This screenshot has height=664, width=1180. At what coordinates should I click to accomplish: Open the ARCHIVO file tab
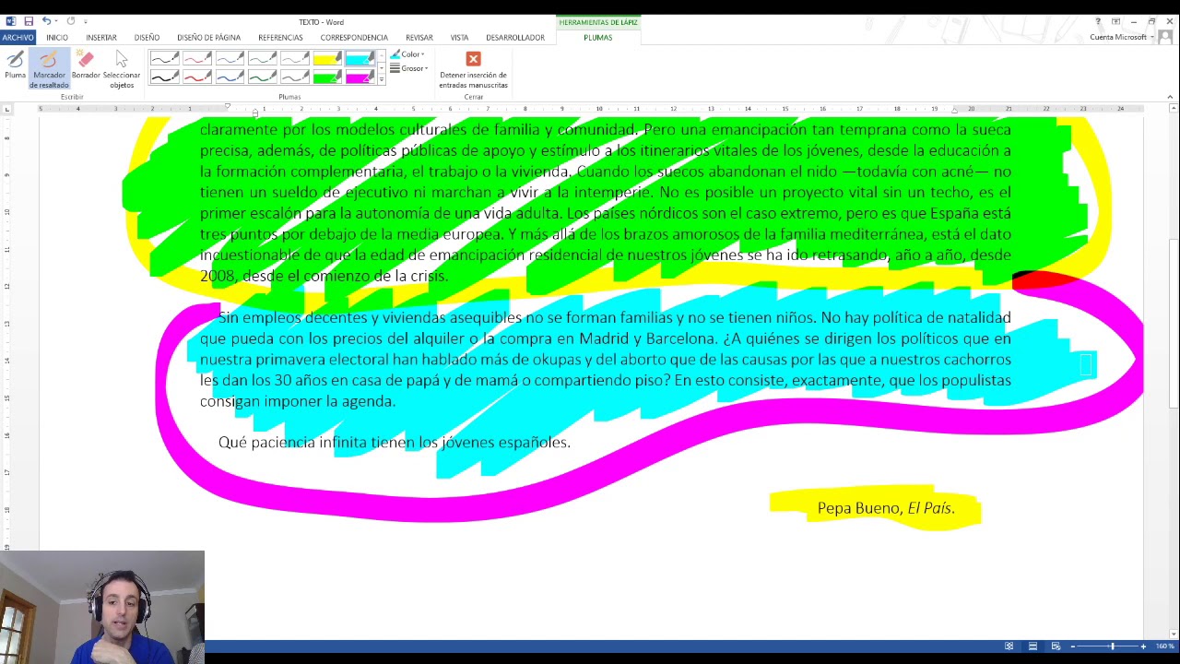tap(18, 38)
